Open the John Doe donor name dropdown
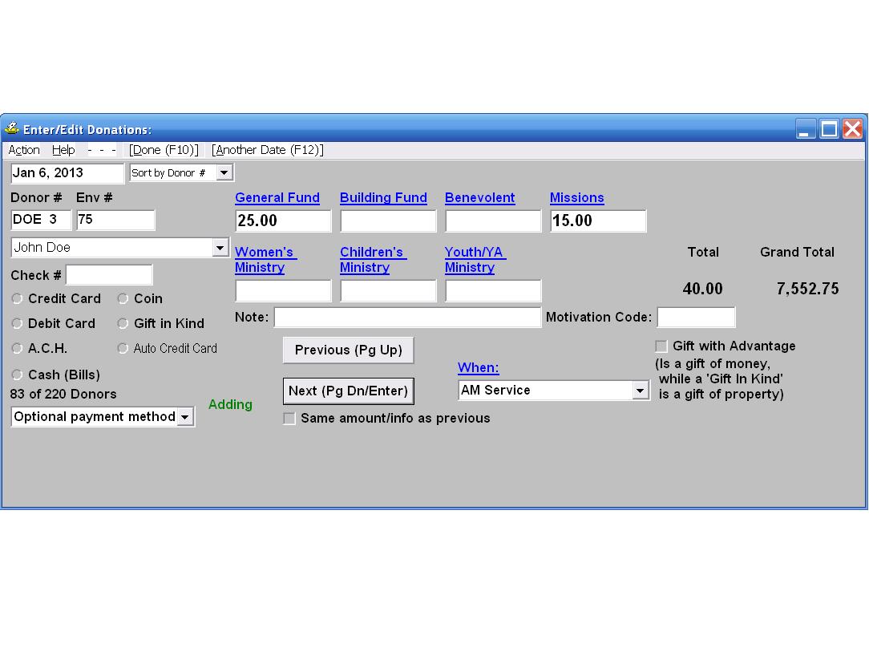Viewport: 869px width, 652px height. pyautogui.click(x=220, y=247)
